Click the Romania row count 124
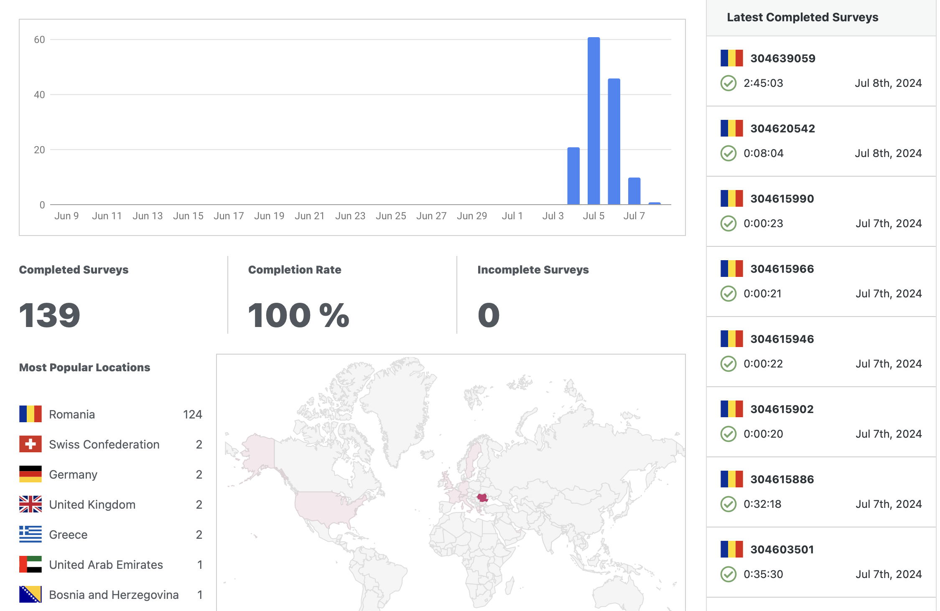The width and height of the screenshot is (940, 611). point(192,414)
